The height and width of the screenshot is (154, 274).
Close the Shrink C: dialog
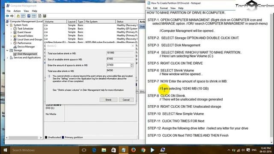click(133, 46)
